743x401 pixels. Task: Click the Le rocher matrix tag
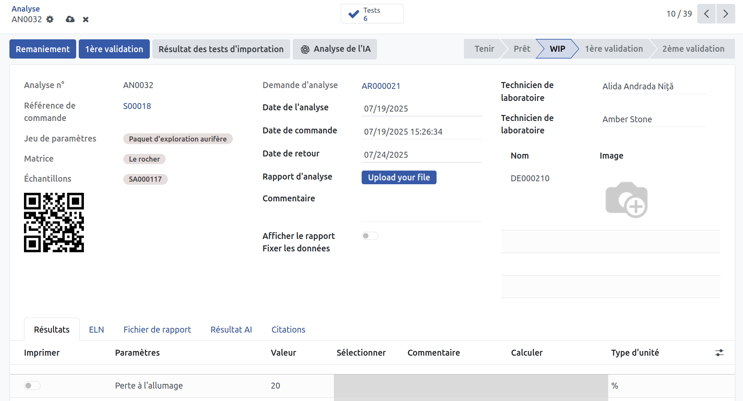[144, 159]
